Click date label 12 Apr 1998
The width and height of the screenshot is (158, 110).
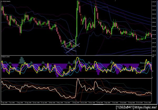tap(4, 103)
